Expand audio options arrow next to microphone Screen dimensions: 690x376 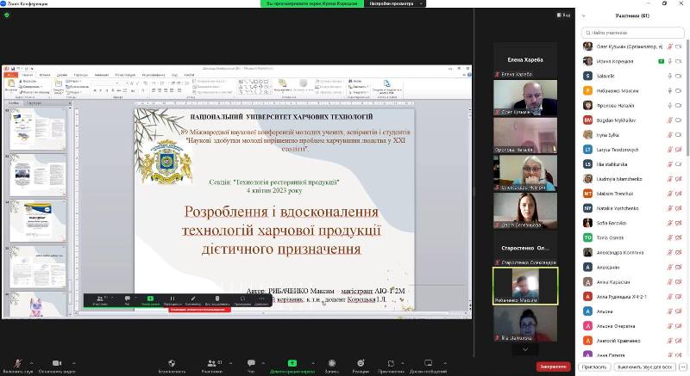coord(31,363)
